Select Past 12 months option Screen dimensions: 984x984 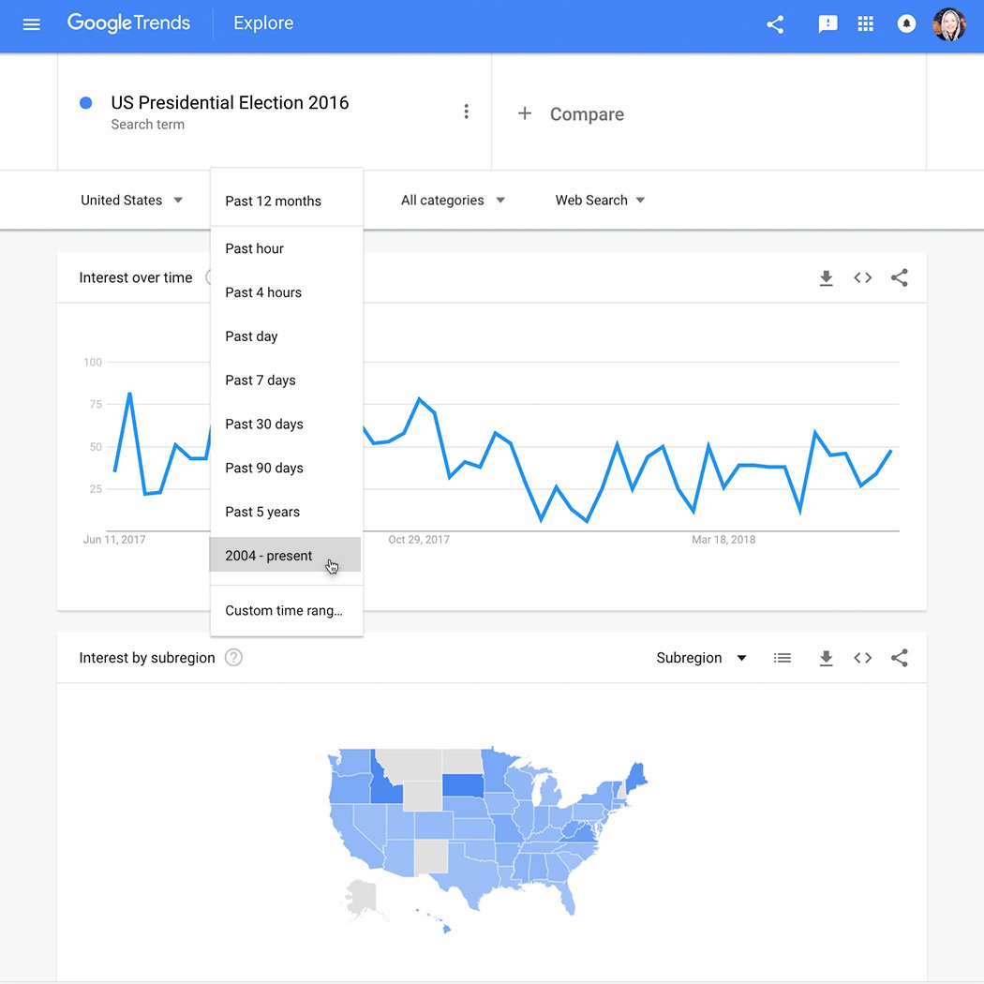click(286, 201)
